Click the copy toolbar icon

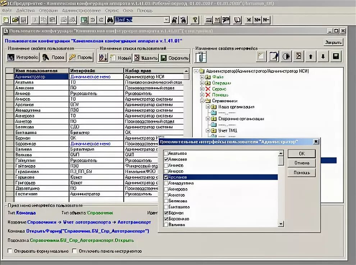(44, 20)
